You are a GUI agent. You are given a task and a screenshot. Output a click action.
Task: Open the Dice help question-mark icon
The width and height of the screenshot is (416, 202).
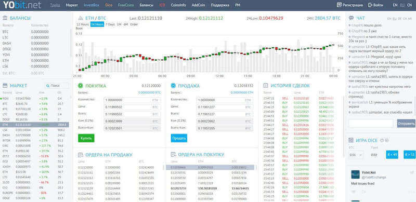(382, 140)
